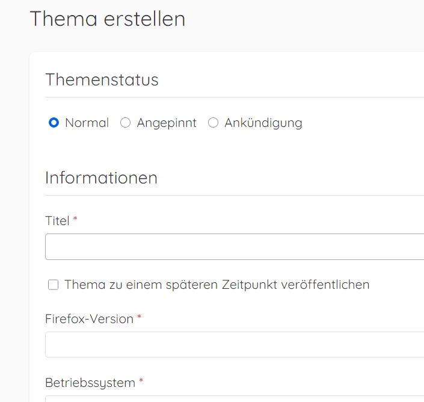This screenshot has height=402, width=424.
Task: Click the "Ankündigung" label text
Action: (x=263, y=123)
